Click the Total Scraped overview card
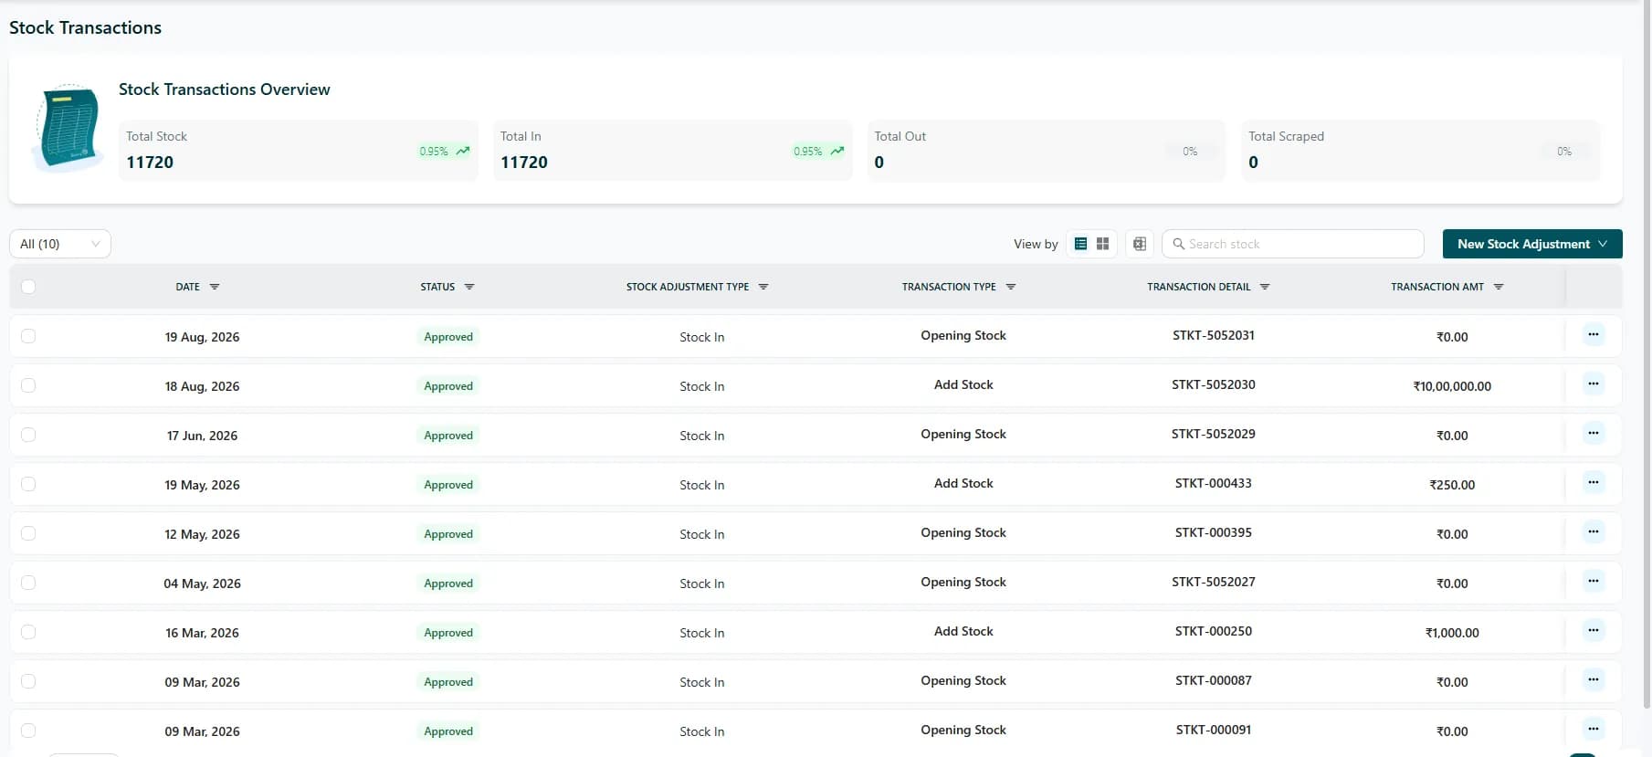 click(x=1421, y=151)
